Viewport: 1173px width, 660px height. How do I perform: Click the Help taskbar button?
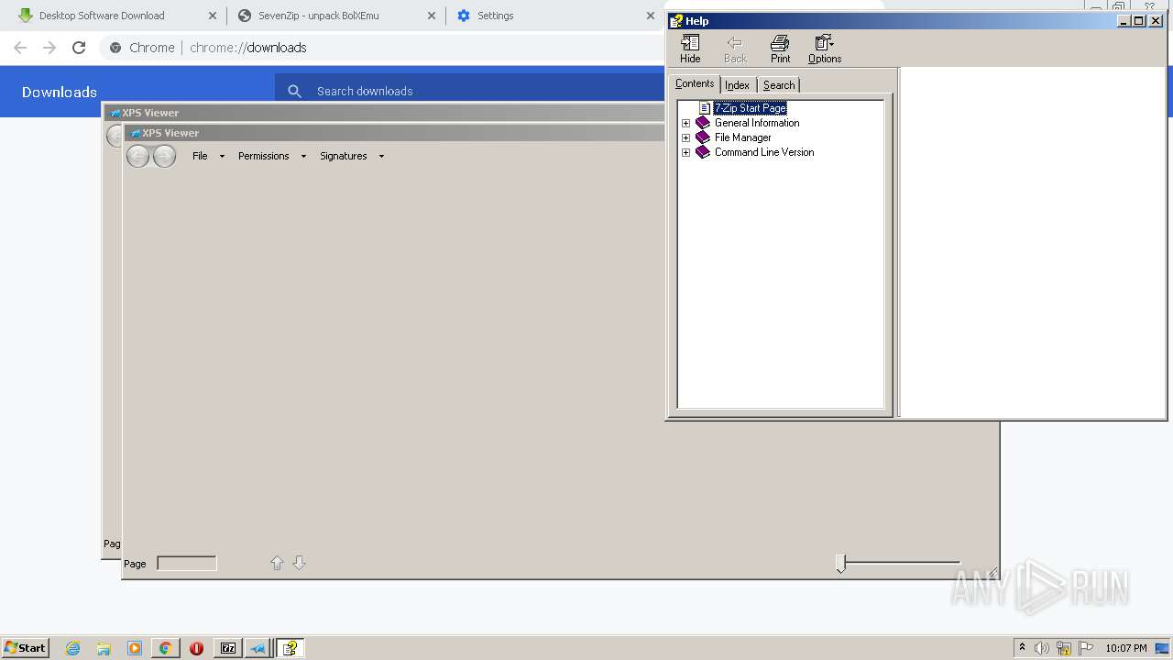[x=290, y=648]
